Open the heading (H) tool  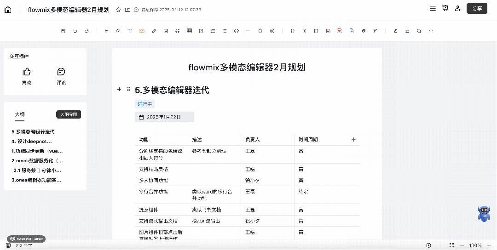pyautogui.click(x=106, y=31)
